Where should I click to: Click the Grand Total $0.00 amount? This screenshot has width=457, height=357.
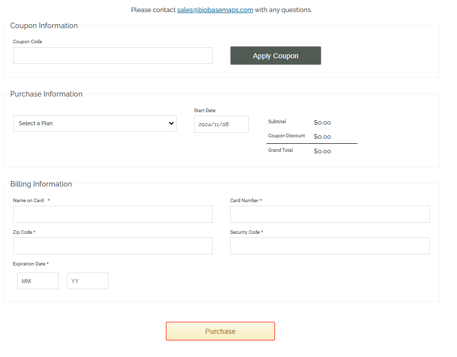coord(322,151)
